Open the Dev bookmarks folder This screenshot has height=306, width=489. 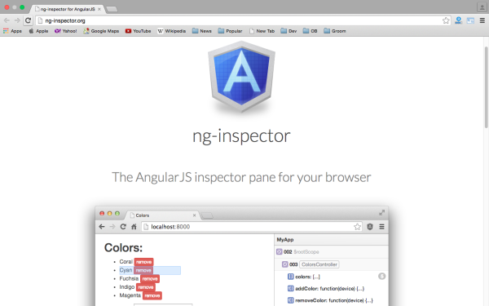tap(289, 31)
